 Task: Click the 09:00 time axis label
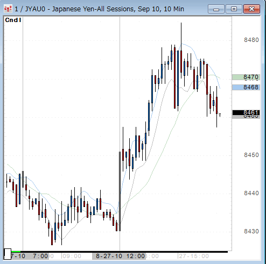tap(72, 256)
